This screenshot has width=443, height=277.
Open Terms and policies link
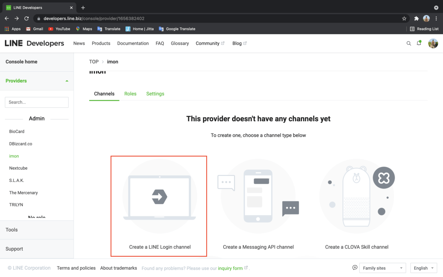coord(76,268)
